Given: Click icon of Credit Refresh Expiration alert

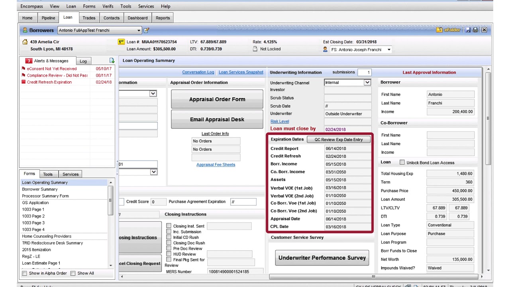Looking at the screenshot, I should (24, 82).
